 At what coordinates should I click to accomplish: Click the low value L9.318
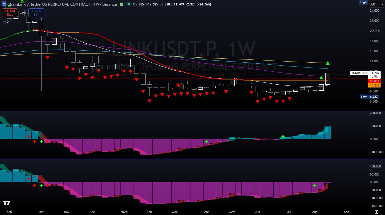point(165,4)
